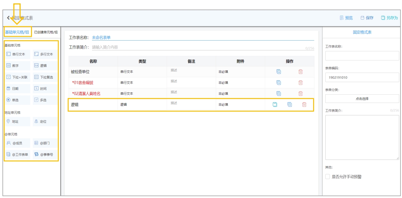Screen dimensions: 402x198
Task: Copy the *01宿舍编號 row using its copy icon
Action: pyautogui.click(x=279, y=83)
